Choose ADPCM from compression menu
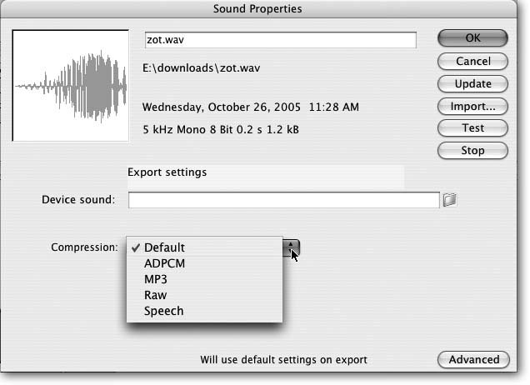Screen dimensions: 530x385 (x=164, y=263)
